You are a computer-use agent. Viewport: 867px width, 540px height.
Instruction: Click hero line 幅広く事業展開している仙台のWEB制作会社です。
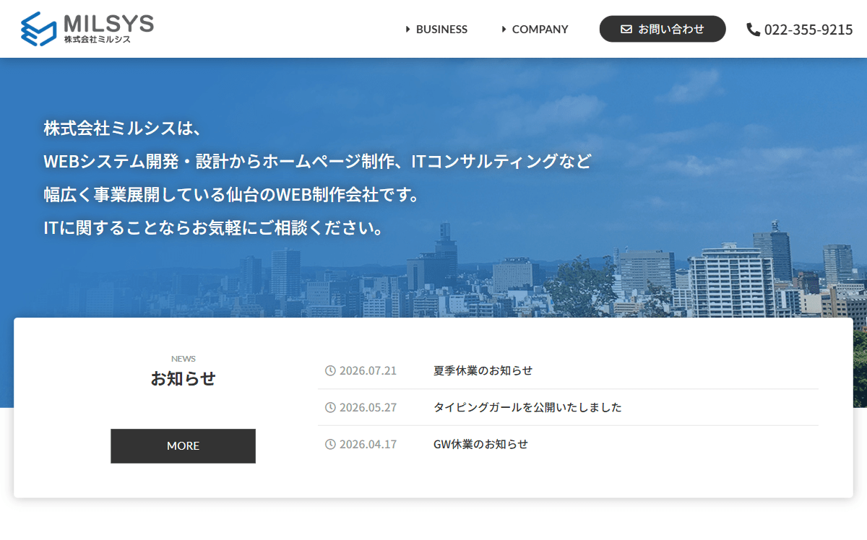232,195
